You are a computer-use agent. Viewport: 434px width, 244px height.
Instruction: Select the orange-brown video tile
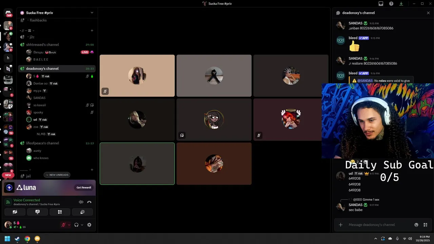[x=214, y=164]
